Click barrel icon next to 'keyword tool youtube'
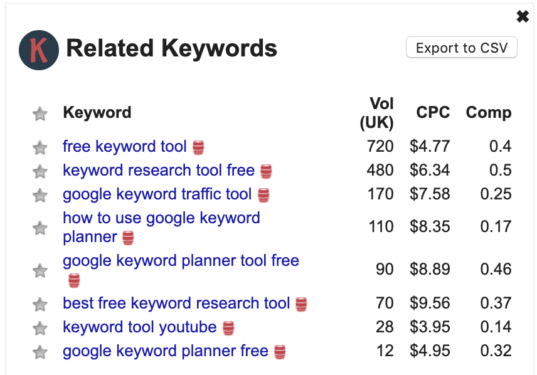This screenshot has height=375, width=537. (228, 328)
